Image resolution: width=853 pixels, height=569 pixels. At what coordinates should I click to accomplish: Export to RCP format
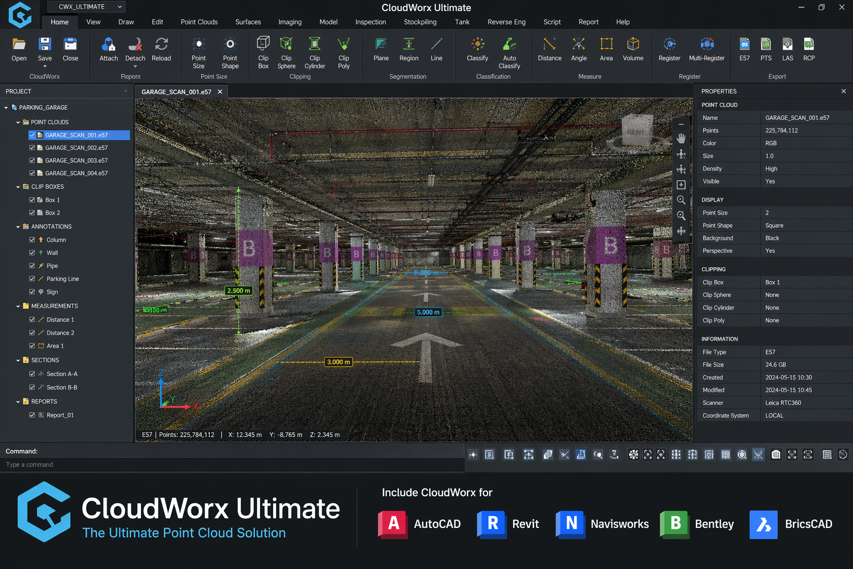(x=809, y=49)
